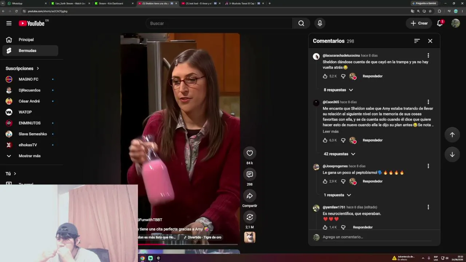Image resolution: width=466 pixels, height=262 pixels.
Task: Select Principal in the sidebar
Action: (30, 40)
